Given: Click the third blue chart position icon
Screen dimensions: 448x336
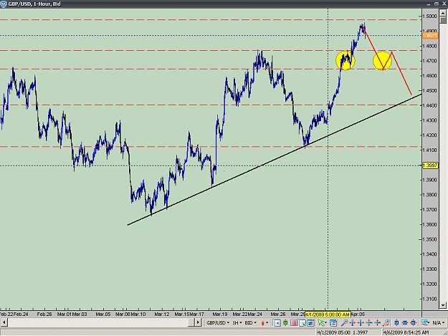Looking at the screenshot, I should (x=414, y=323).
